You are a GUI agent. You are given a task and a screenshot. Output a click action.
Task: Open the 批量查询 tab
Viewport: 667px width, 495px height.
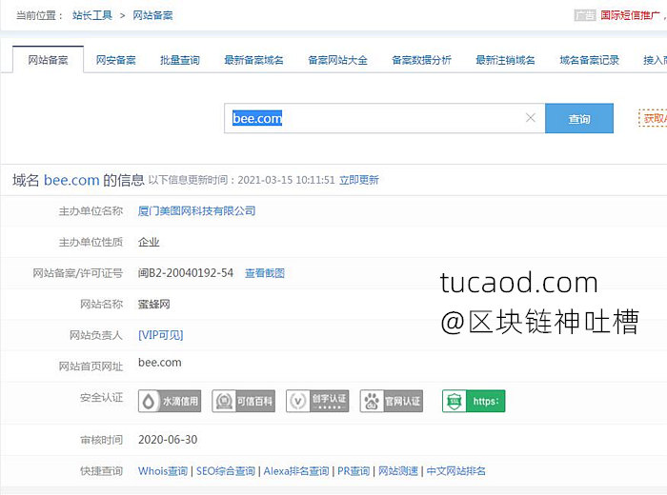(x=180, y=60)
